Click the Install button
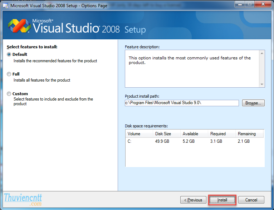This screenshot has width=274, height=210. [x=222, y=200]
